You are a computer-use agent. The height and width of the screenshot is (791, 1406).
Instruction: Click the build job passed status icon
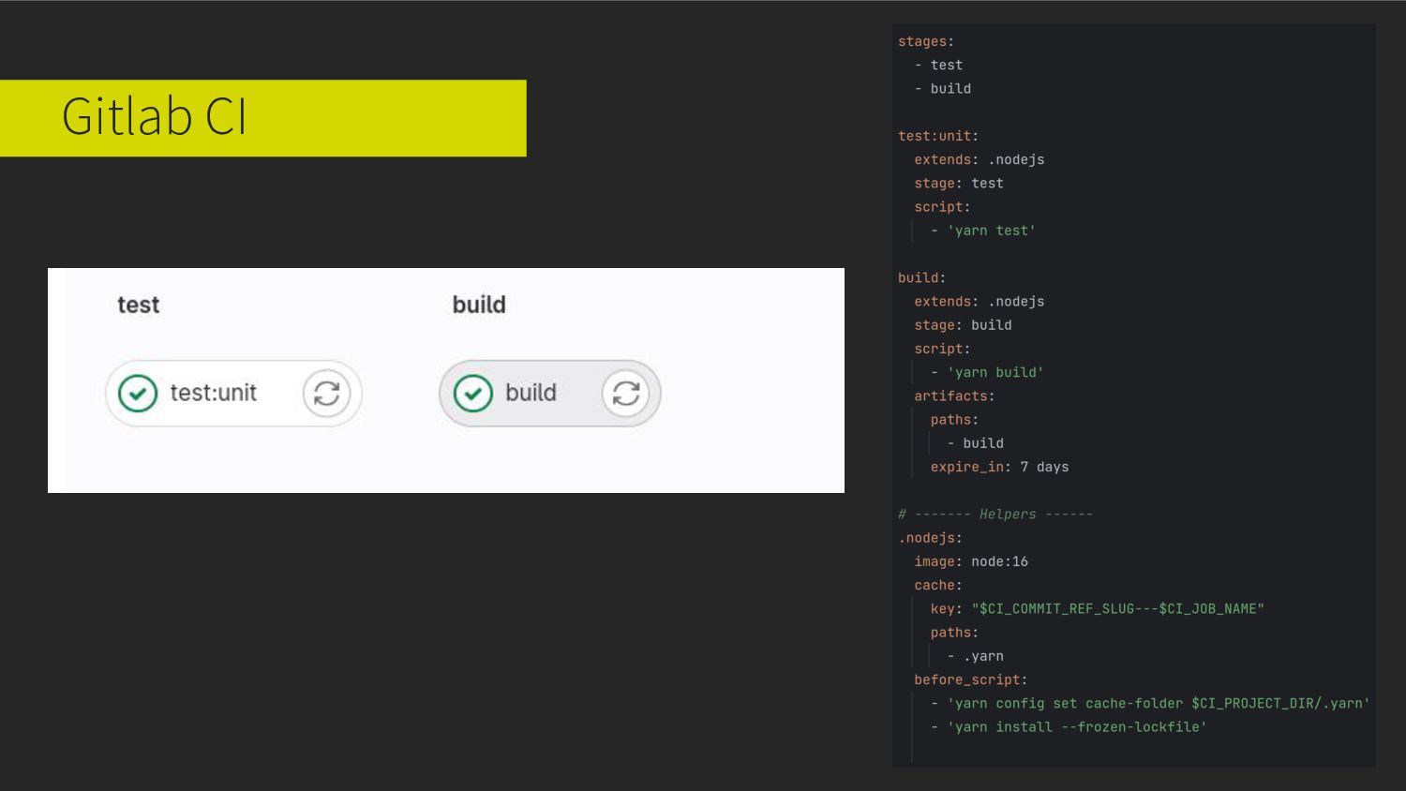pos(473,394)
